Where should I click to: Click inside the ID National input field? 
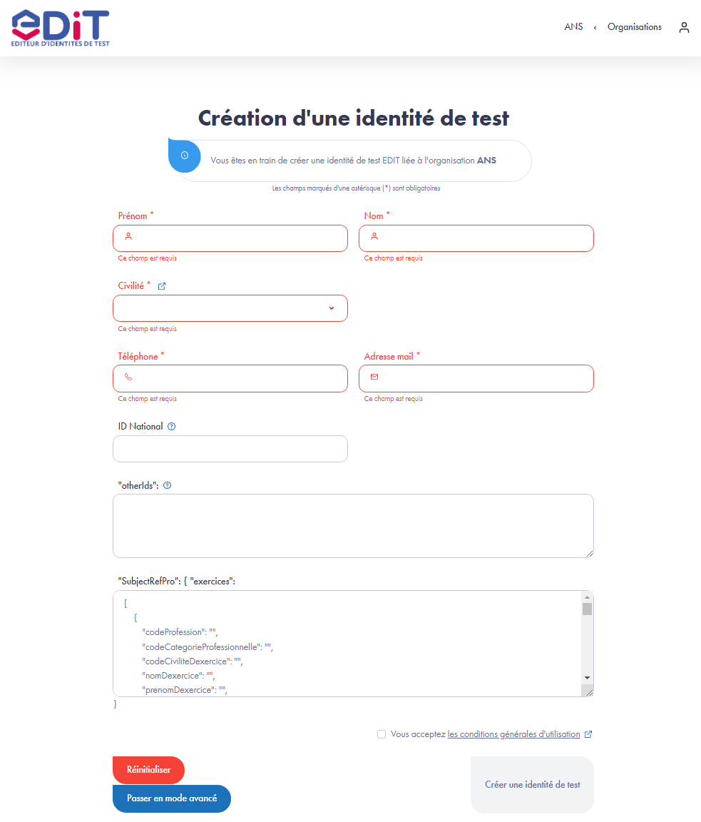[230, 448]
